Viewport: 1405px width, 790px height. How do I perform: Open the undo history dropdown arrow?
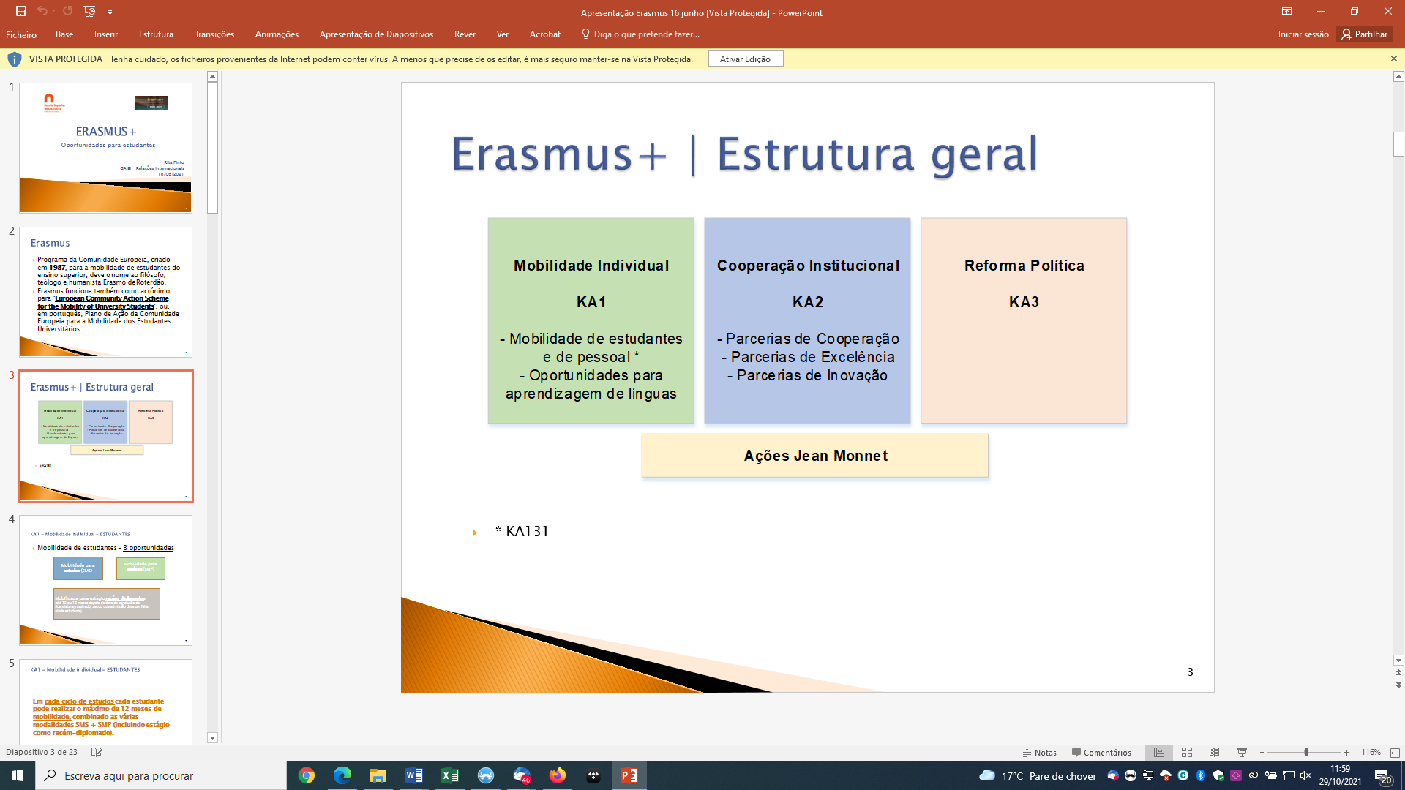tap(53, 11)
